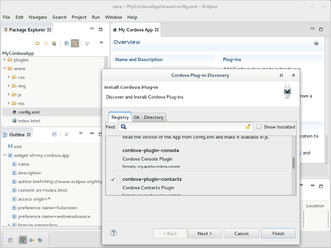Select the xml node in Outline
The width and height of the screenshot is (331, 248).
tap(18, 147)
